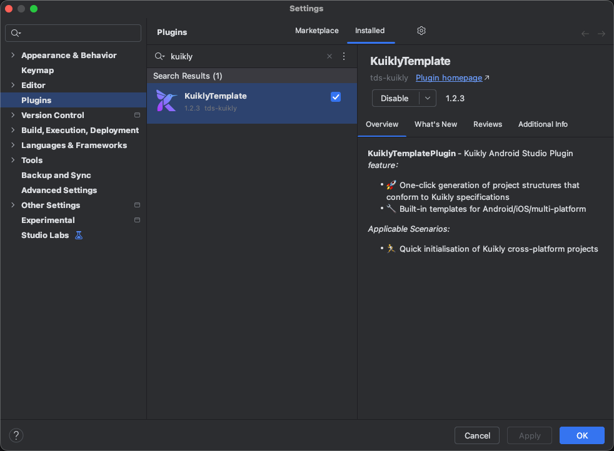Click the settings search magnifier icon
Viewport: 614px width, 451px height.
[16, 33]
